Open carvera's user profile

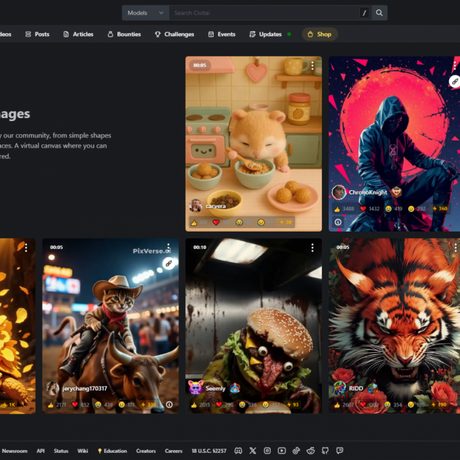[216, 206]
